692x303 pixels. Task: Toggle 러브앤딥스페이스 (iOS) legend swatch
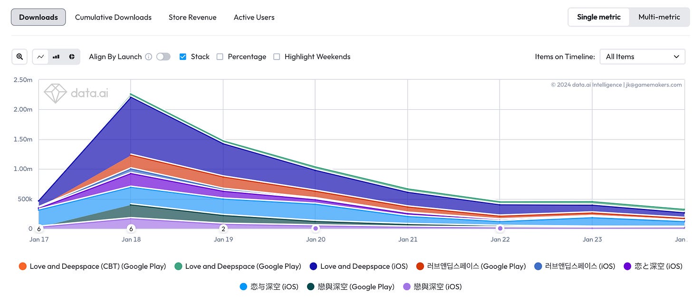(538, 266)
